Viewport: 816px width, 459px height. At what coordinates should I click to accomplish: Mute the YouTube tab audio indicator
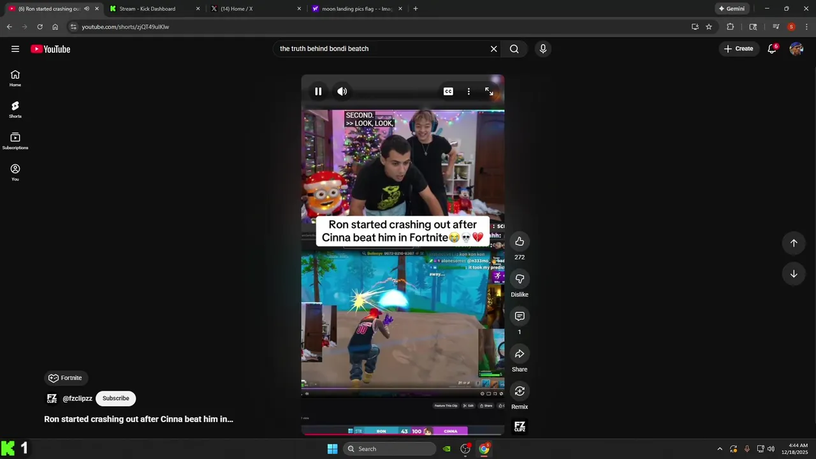point(87,9)
